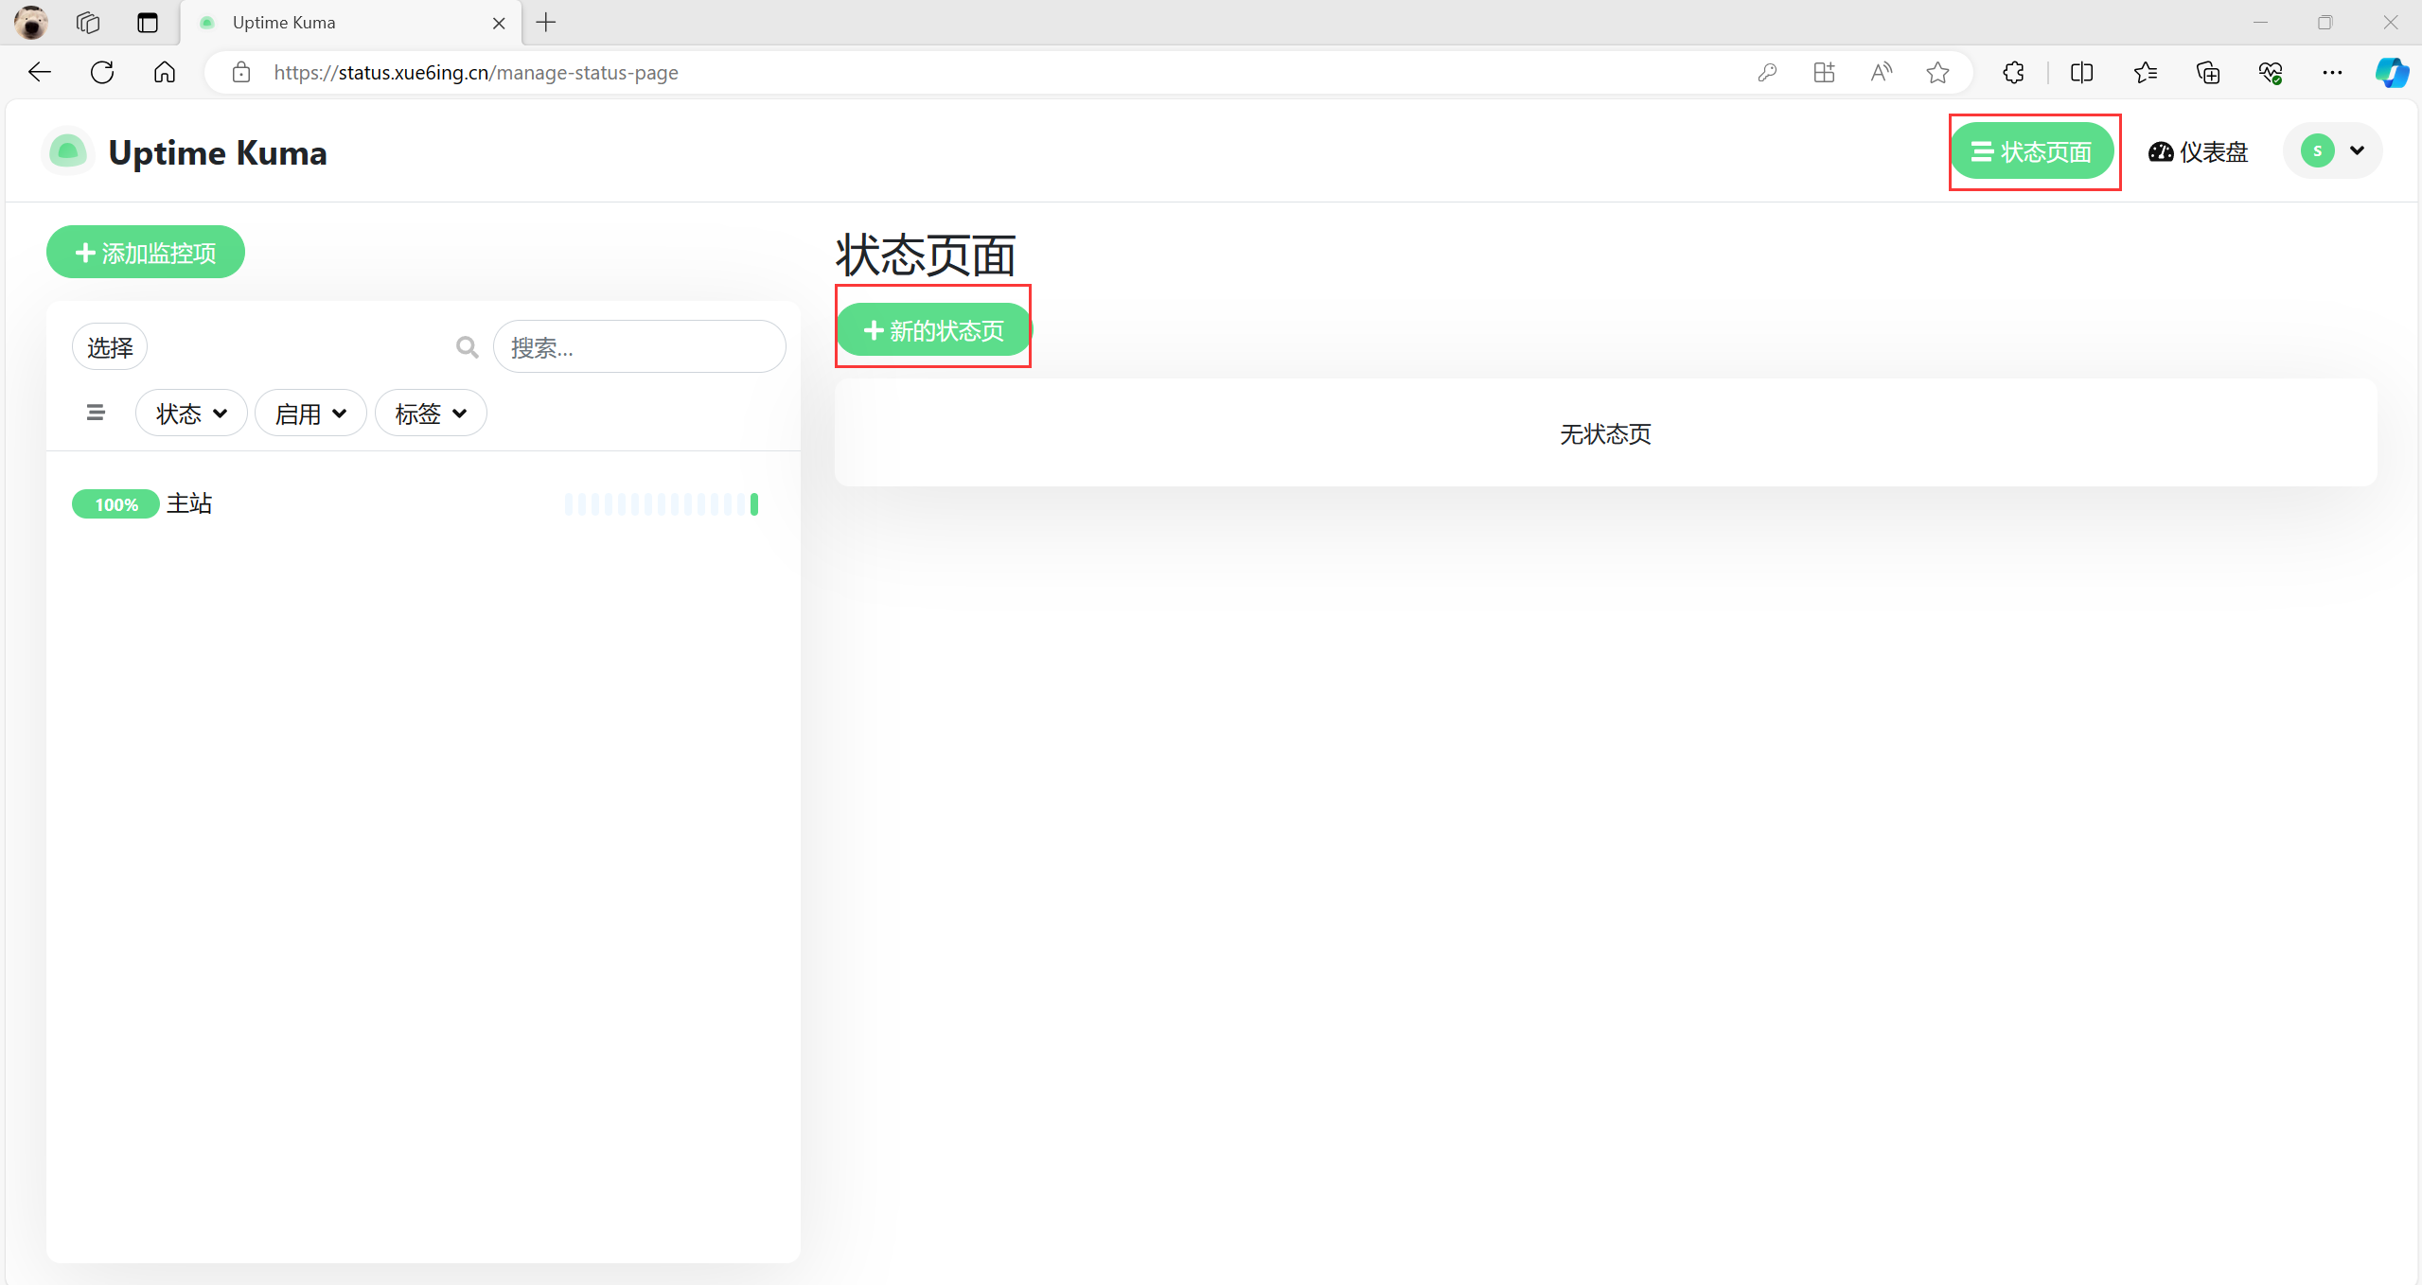The width and height of the screenshot is (2422, 1285).
Task: Open the Workspaces icon
Action: [88, 22]
